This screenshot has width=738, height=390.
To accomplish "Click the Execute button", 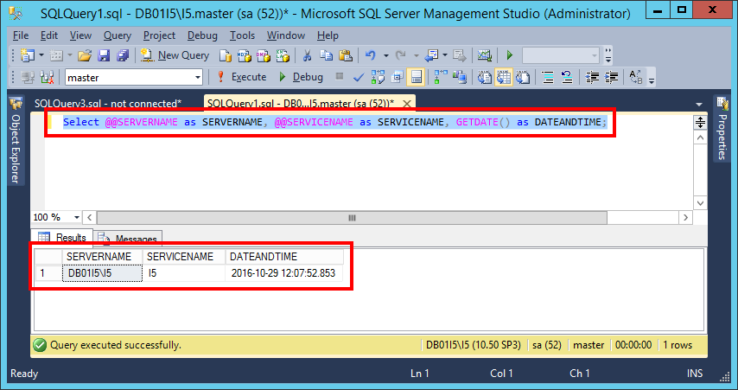I will click(241, 77).
